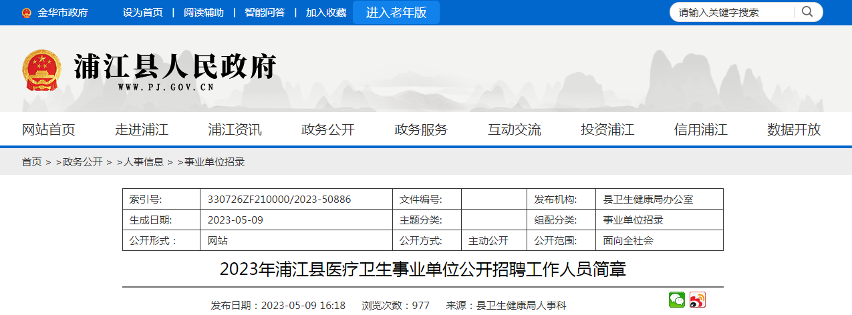The height and width of the screenshot is (315, 852).
Task: Click 人事信息 in the breadcrumb
Action: coord(144,162)
